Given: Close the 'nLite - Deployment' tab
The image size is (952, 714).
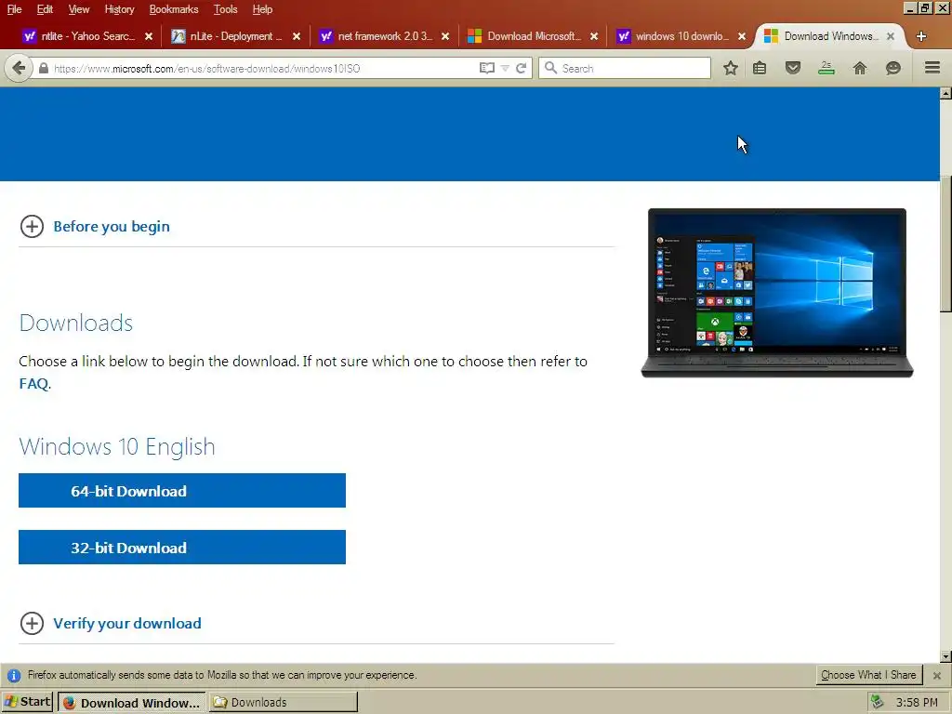Looking at the screenshot, I should (297, 36).
